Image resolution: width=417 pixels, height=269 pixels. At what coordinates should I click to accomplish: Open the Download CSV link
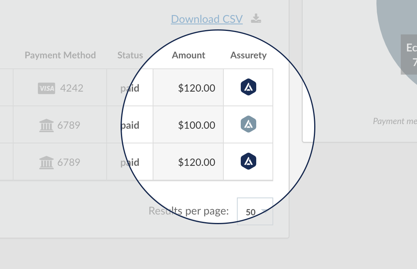point(207,19)
